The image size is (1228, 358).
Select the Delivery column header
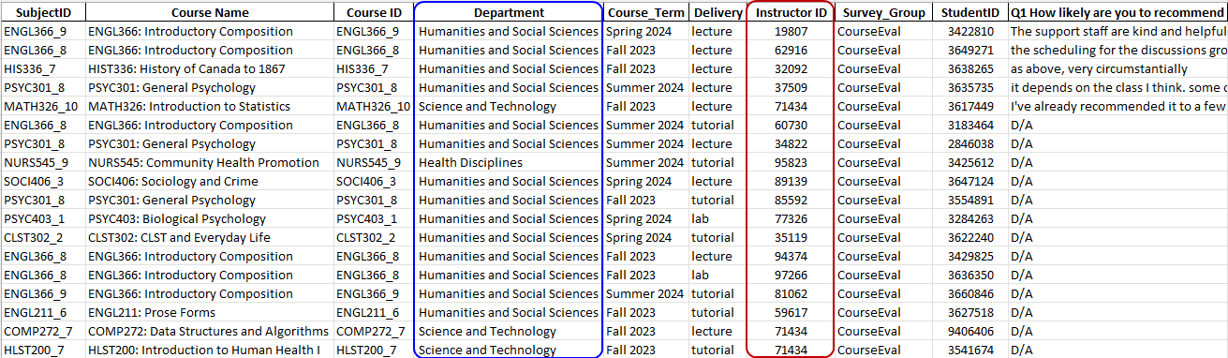point(717,12)
